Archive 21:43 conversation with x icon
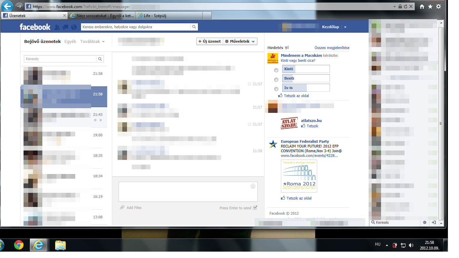 [100, 120]
